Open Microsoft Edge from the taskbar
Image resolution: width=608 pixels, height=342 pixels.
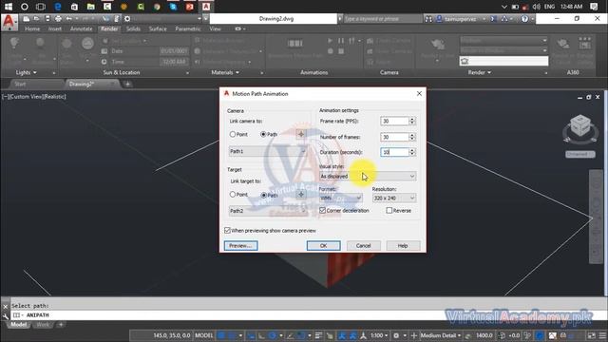coord(58,7)
